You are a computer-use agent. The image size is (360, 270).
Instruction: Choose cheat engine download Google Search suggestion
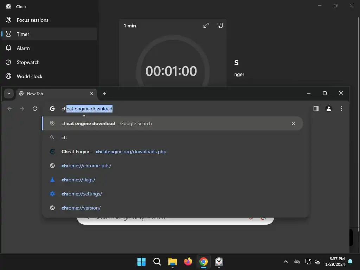[172, 123]
